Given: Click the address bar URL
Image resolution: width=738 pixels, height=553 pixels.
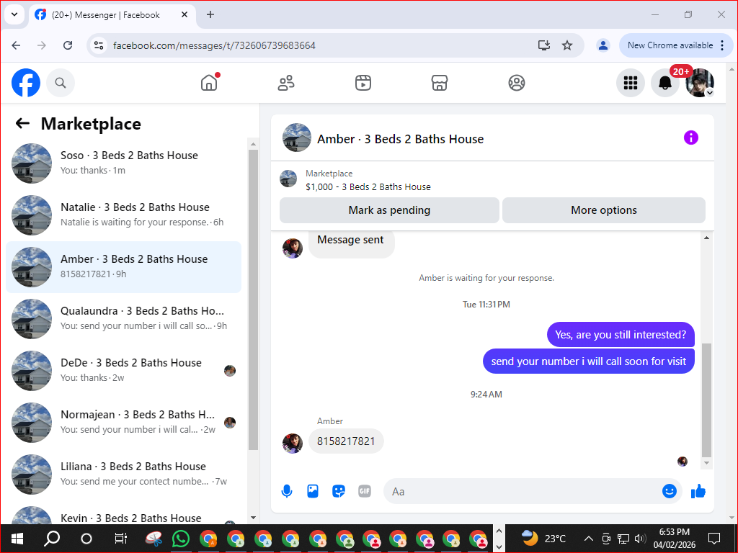Looking at the screenshot, I should tap(214, 45).
